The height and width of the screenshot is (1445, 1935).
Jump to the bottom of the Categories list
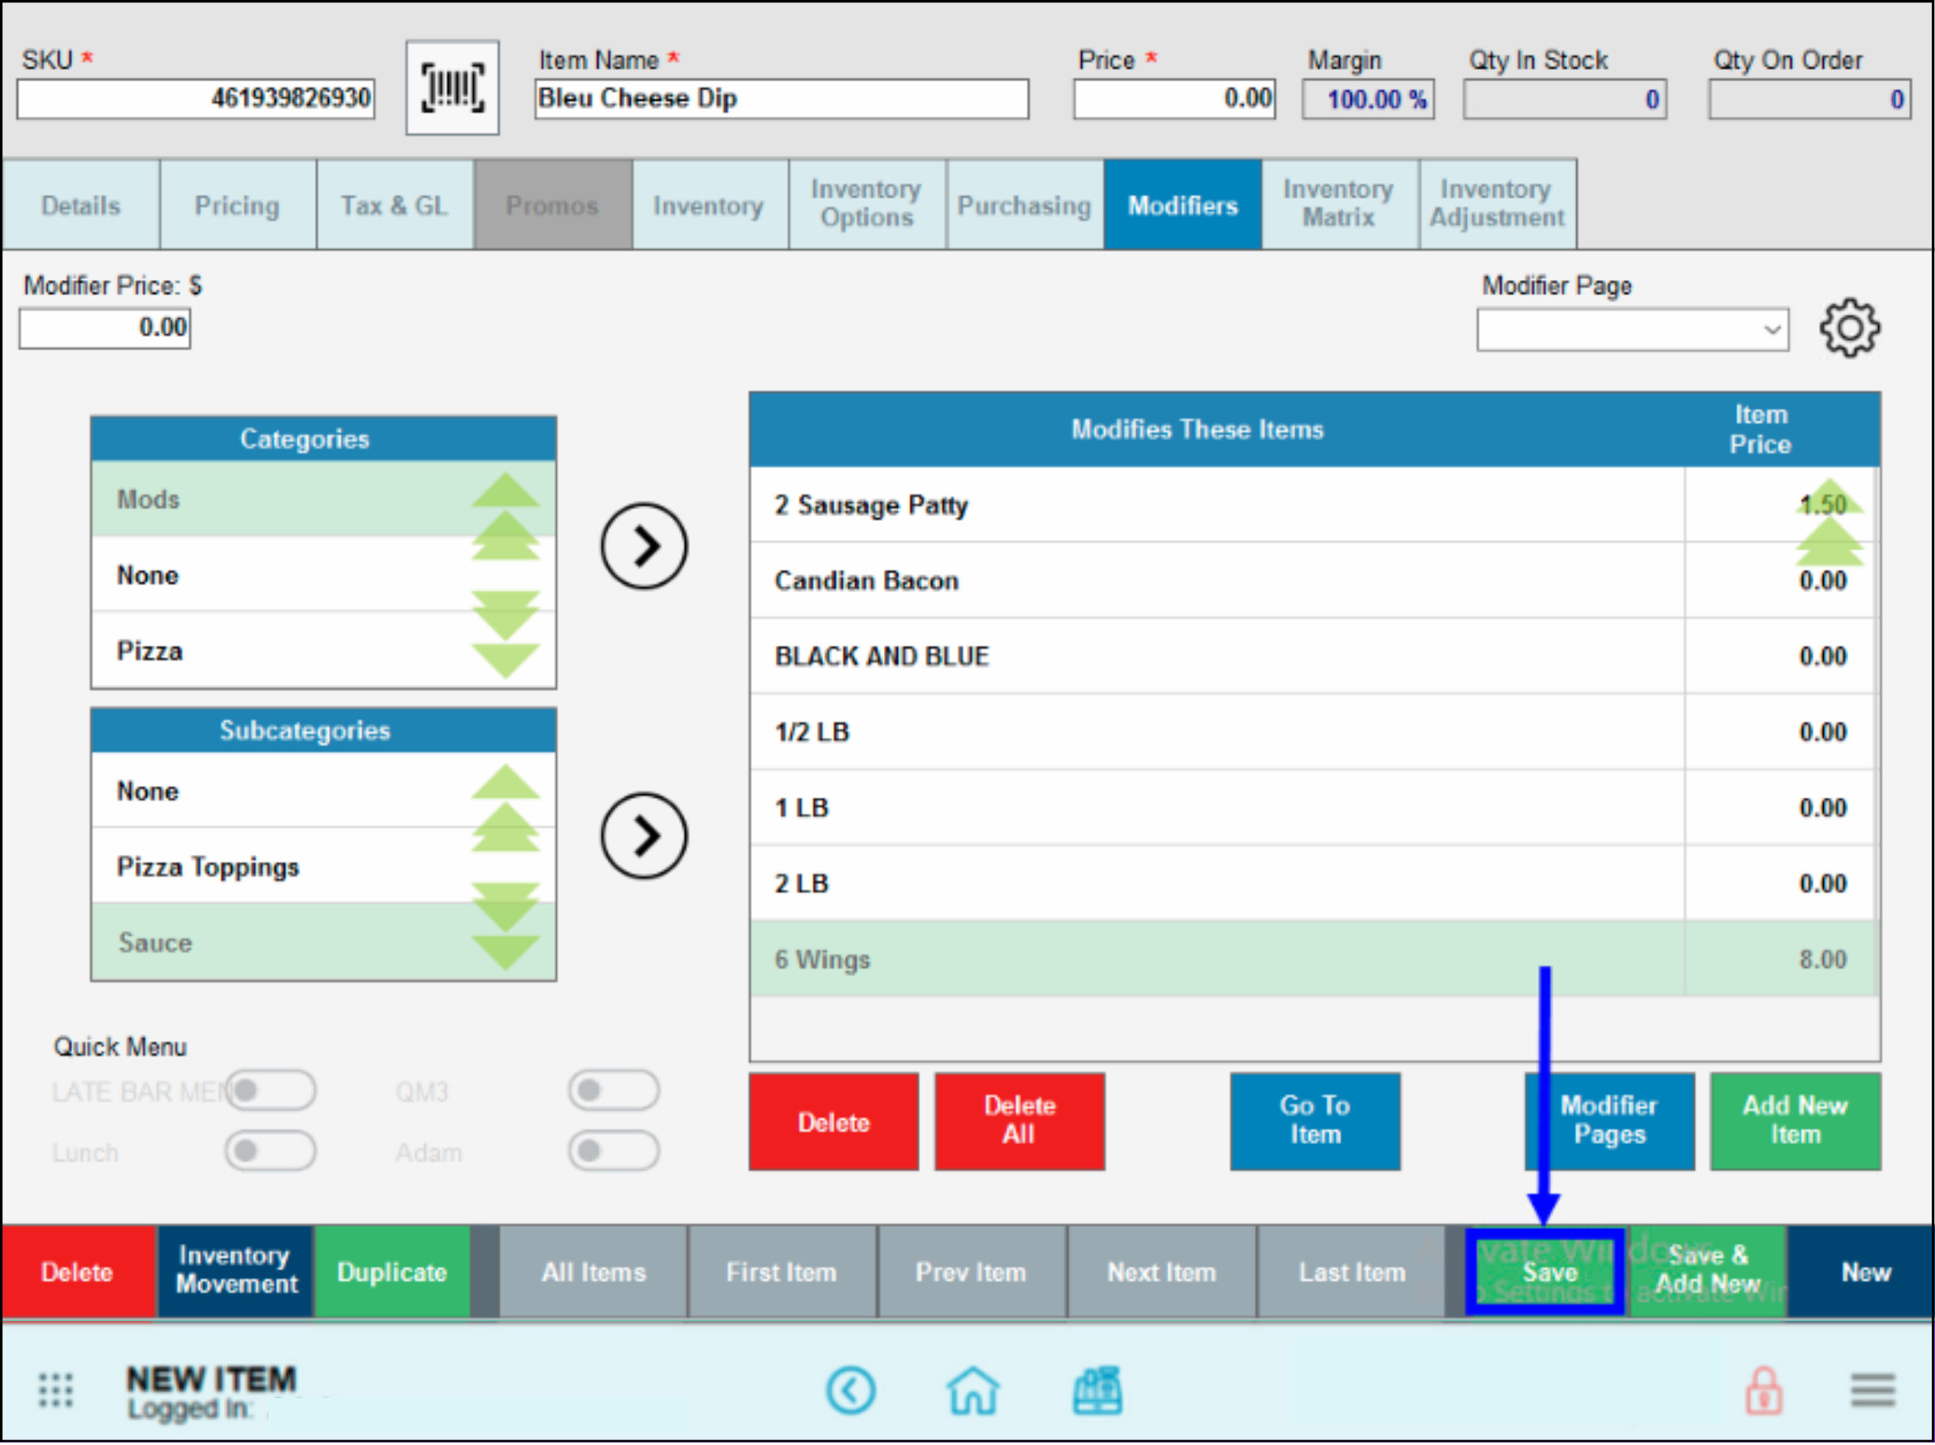506,661
